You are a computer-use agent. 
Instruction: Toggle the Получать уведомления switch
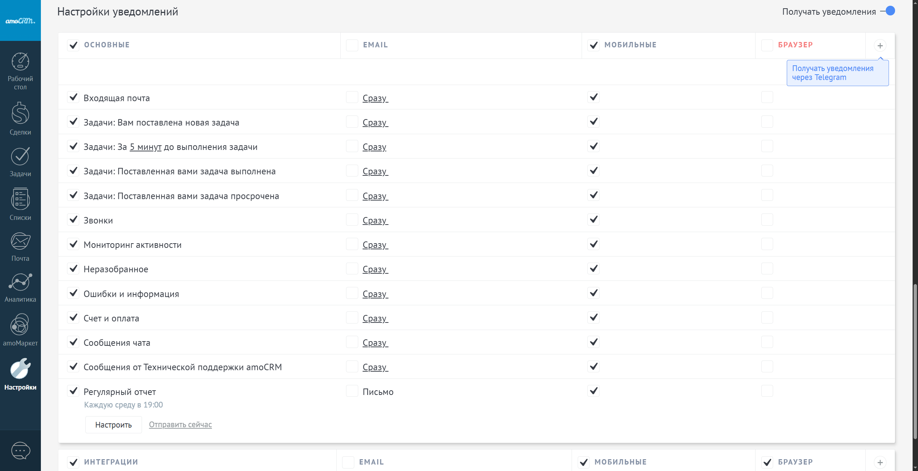click(889, 11)
